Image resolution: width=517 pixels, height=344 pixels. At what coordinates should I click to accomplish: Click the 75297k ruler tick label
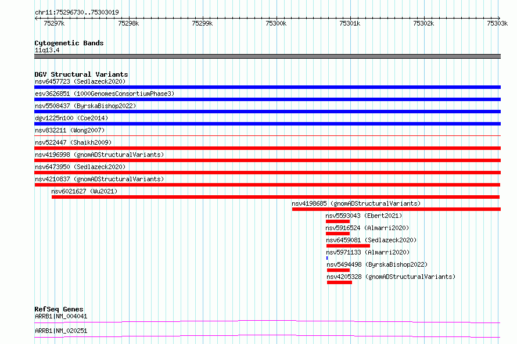(54, 23)
